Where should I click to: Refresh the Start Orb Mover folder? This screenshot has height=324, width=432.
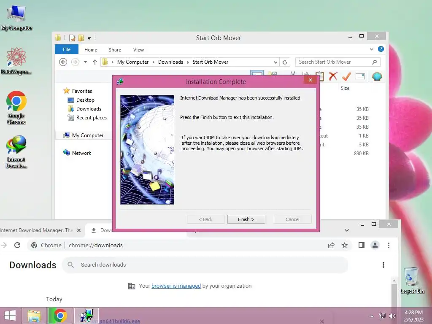285,62
